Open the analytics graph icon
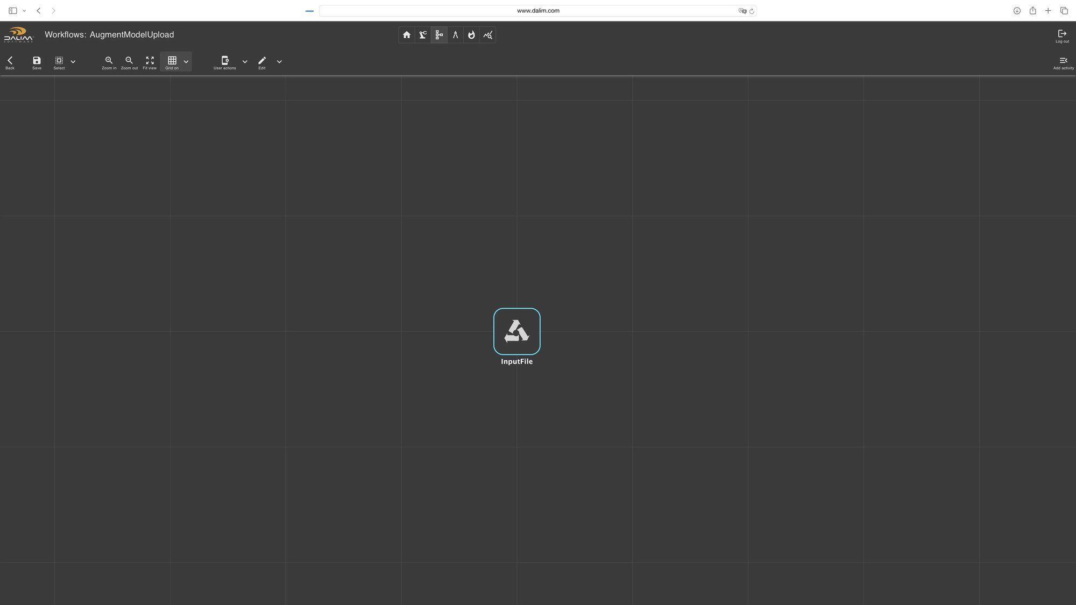The height and width of the screenshot is (605, 1076). pyautogui.click(x=487, y=34)
